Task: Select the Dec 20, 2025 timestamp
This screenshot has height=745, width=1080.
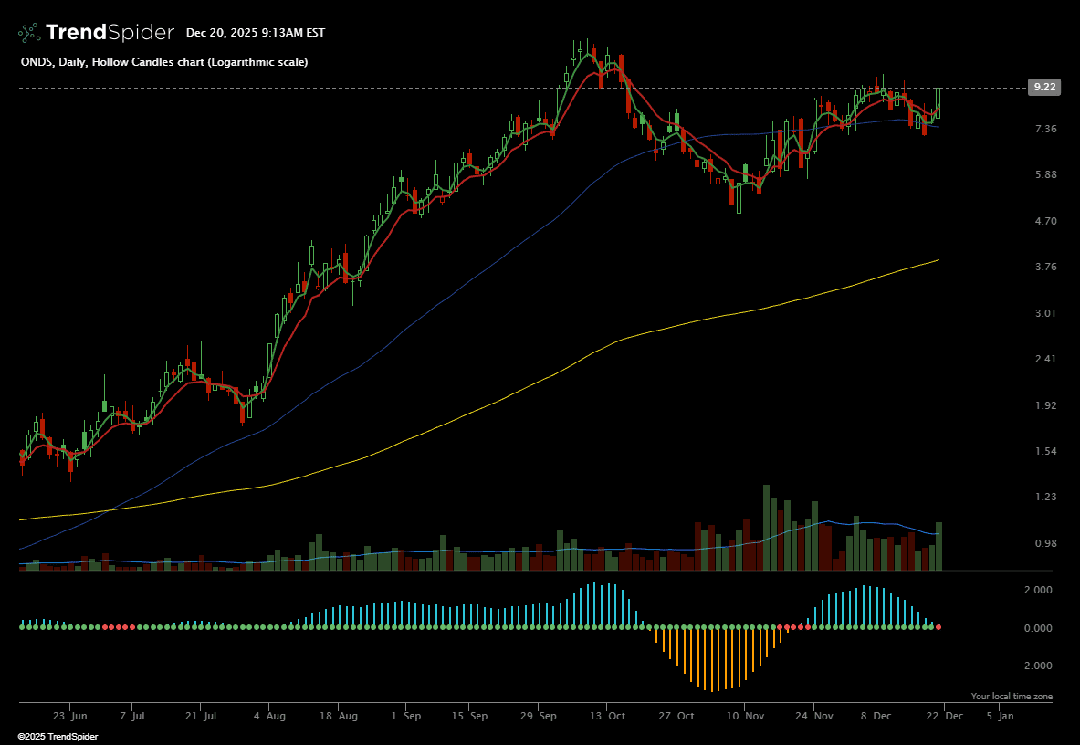Action: point(255,33)
